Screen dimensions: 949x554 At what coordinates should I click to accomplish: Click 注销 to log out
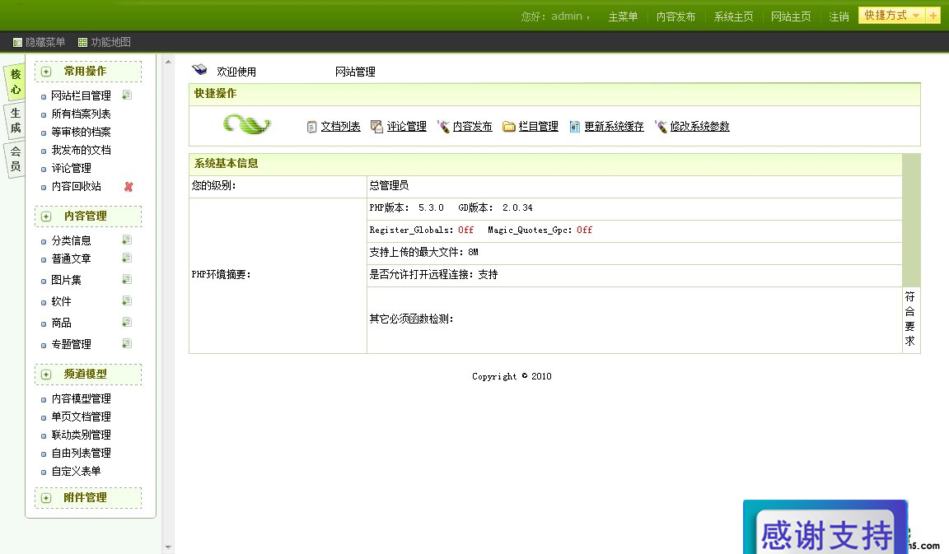point(839,16)
